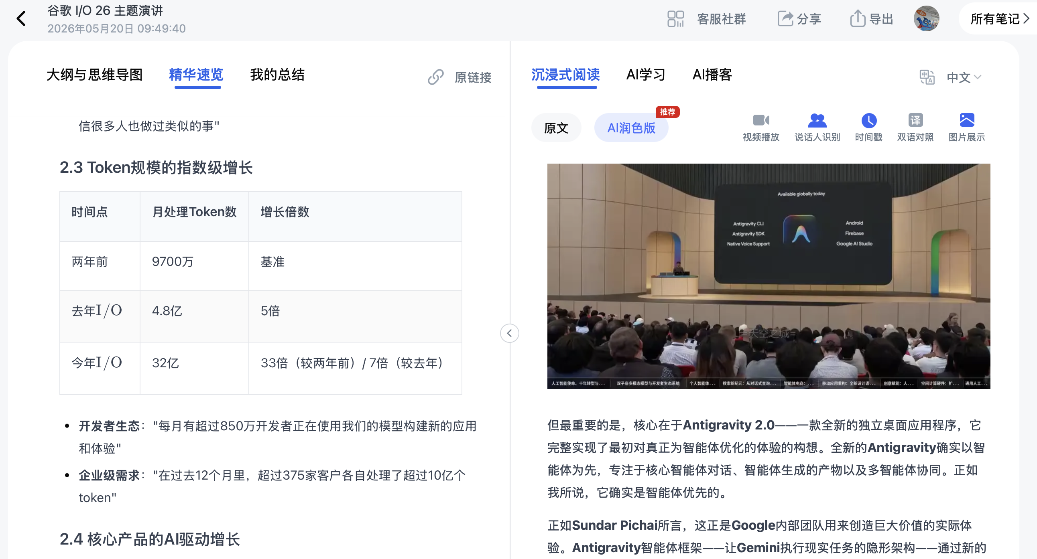The height and width of the screenshot is (559, 1037).
Task: Click the keynote video thumbnail
Action: tap(769, 276)
